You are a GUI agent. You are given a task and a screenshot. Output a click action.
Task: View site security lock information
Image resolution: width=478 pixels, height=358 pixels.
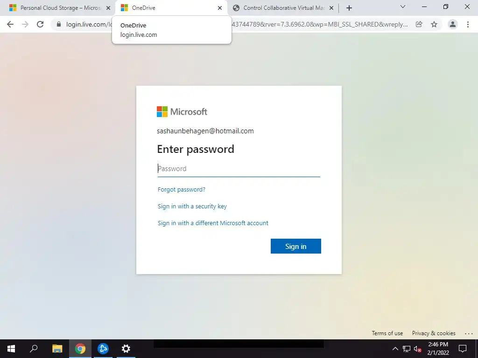point(59,24)
